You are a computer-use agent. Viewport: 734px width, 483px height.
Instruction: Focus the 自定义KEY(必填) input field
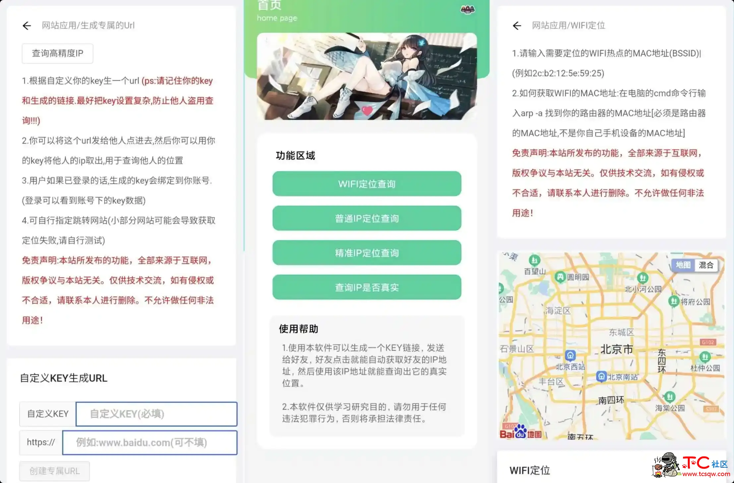(156, 414)
